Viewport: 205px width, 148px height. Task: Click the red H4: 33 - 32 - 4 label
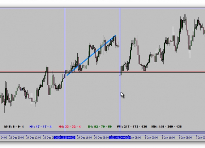pyautogui.click(x=69, y=127)
